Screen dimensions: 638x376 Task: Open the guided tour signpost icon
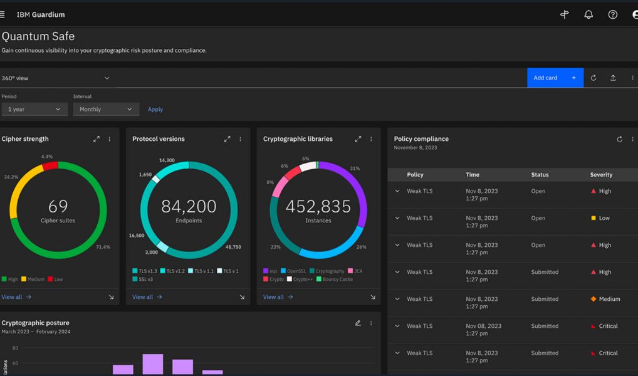point(564,14)
